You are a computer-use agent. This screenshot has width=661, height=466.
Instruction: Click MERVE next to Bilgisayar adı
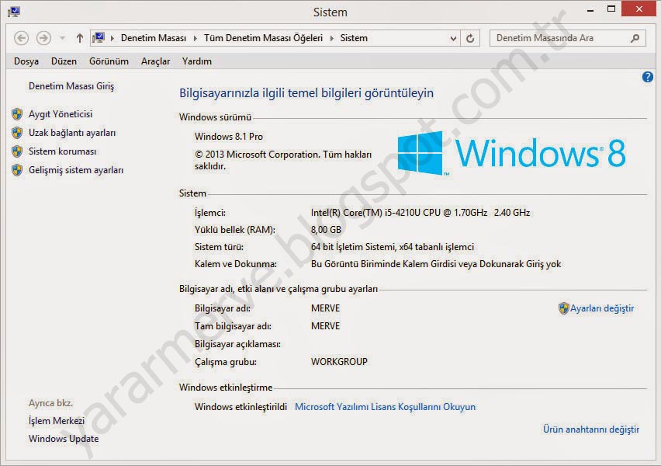(x=325, y=308)
